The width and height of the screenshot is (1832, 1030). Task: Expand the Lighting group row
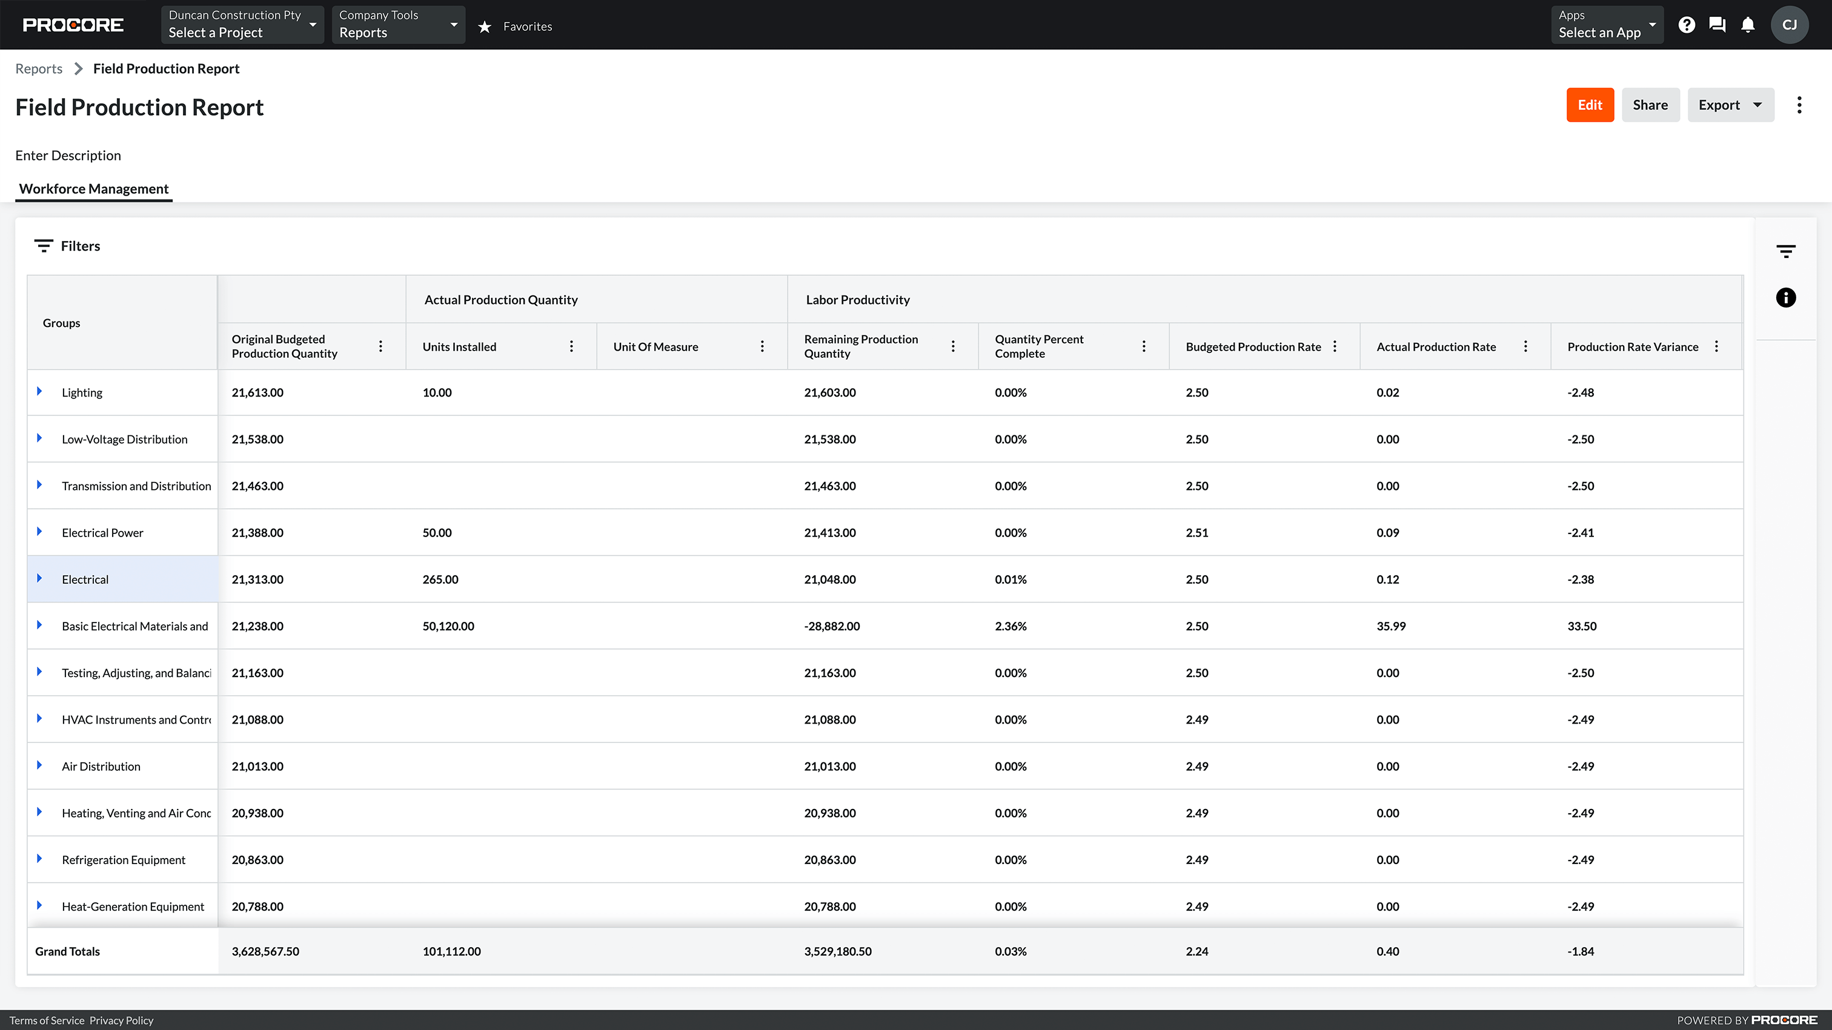(x=39, y=391)
